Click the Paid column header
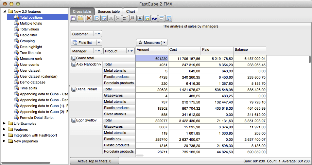This screenshot has width=312, height=165. tap(217, 50)
